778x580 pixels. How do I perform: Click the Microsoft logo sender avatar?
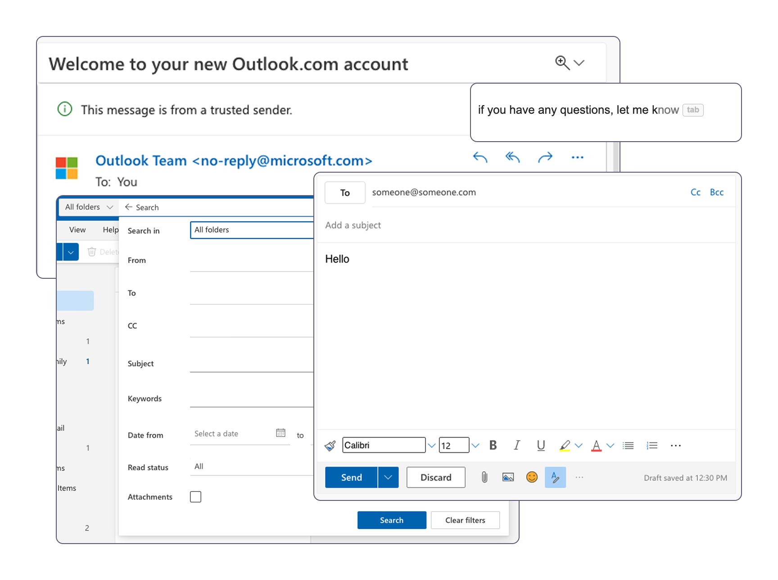(x=67, y=168)
